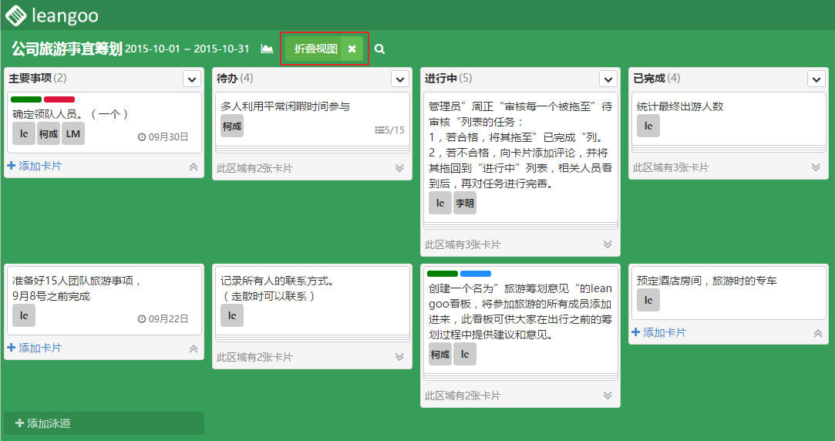Click 添加卡片 under 预定酒店房间 card

659,332
